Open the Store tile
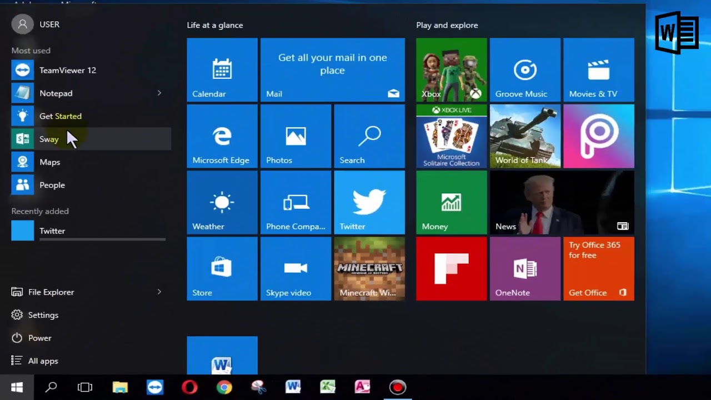 pos(222,269)
